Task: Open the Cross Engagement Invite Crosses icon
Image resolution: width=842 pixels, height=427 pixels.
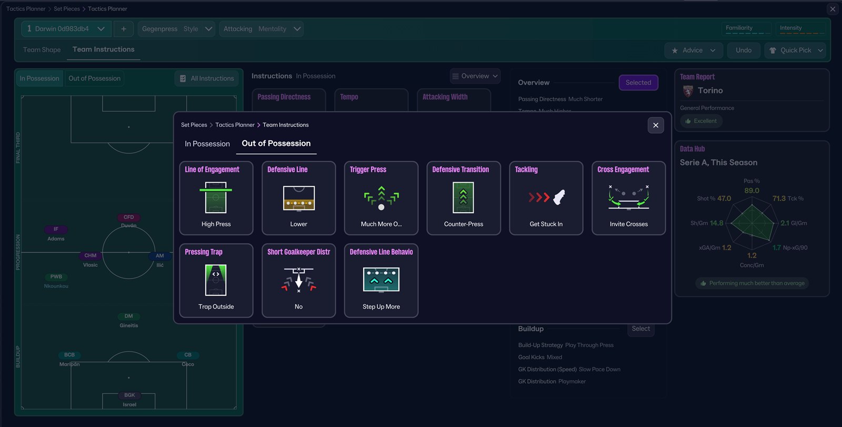Action: [x=628, y=197]
